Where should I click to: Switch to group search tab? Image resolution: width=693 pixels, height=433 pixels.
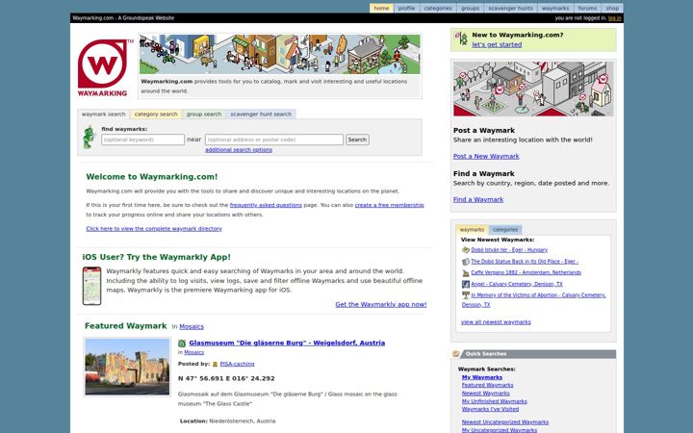point(204,114)
